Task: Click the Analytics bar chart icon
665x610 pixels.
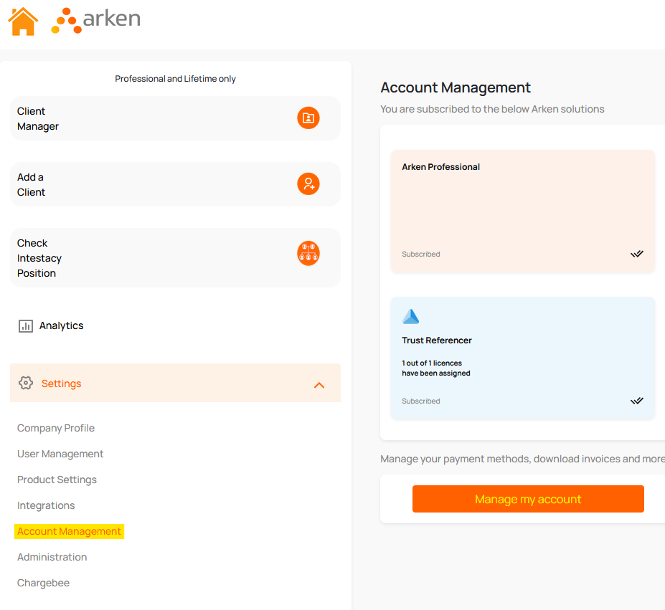Action: [25, 326]
